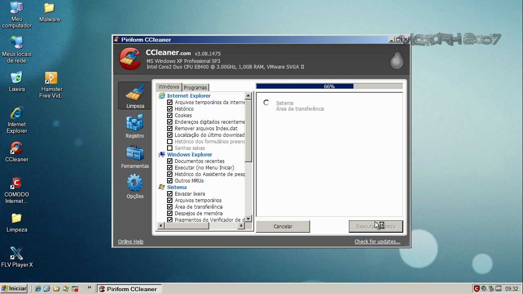Uncheck Remover arquivos Index.dat
Image resolution: width=523 pixels, height=294 pixels.
pos(170,129)
